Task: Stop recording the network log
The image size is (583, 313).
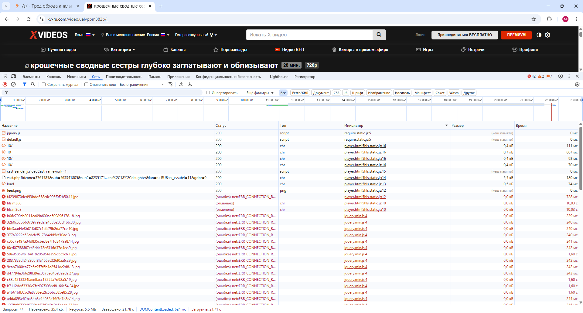Action: coord(5,84)
